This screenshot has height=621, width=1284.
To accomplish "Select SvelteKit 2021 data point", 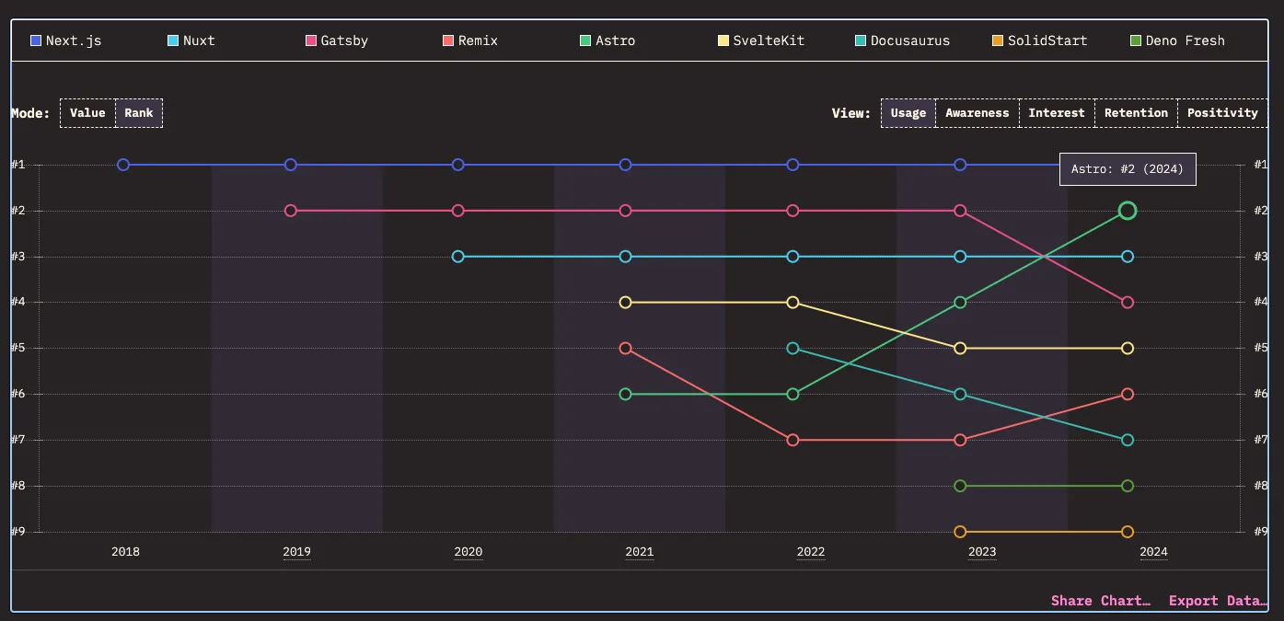I will [626, 303].
